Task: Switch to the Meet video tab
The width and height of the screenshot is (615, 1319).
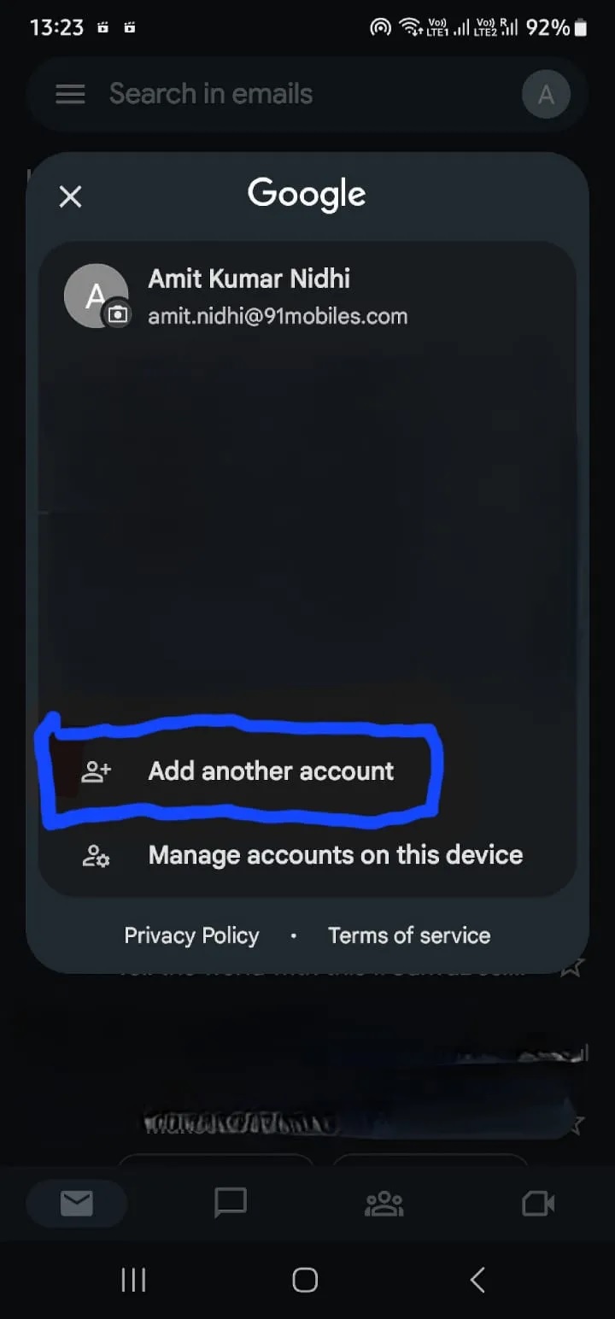Action: [538, 1204]
